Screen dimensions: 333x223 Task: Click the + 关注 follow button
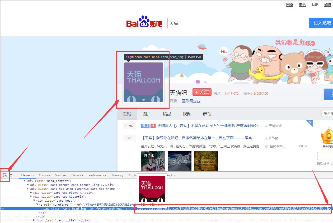(x=202, y=92)
